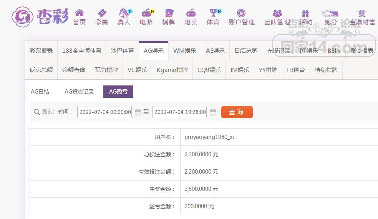378x219 pixels.
Task: Open the 跑分 icon
Action: (330, 13)
